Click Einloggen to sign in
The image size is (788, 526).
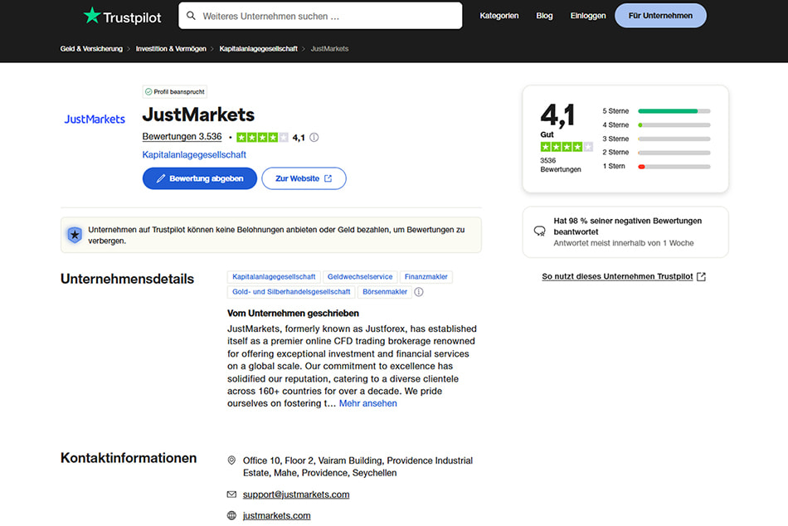(x=588, y=16)
